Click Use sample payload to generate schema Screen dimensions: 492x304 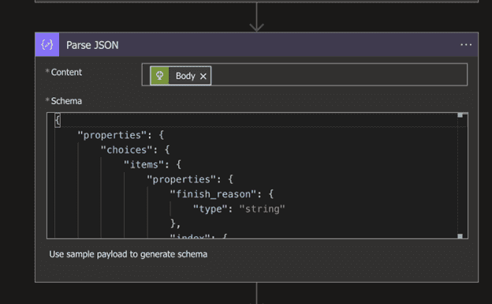coord(128,254)
